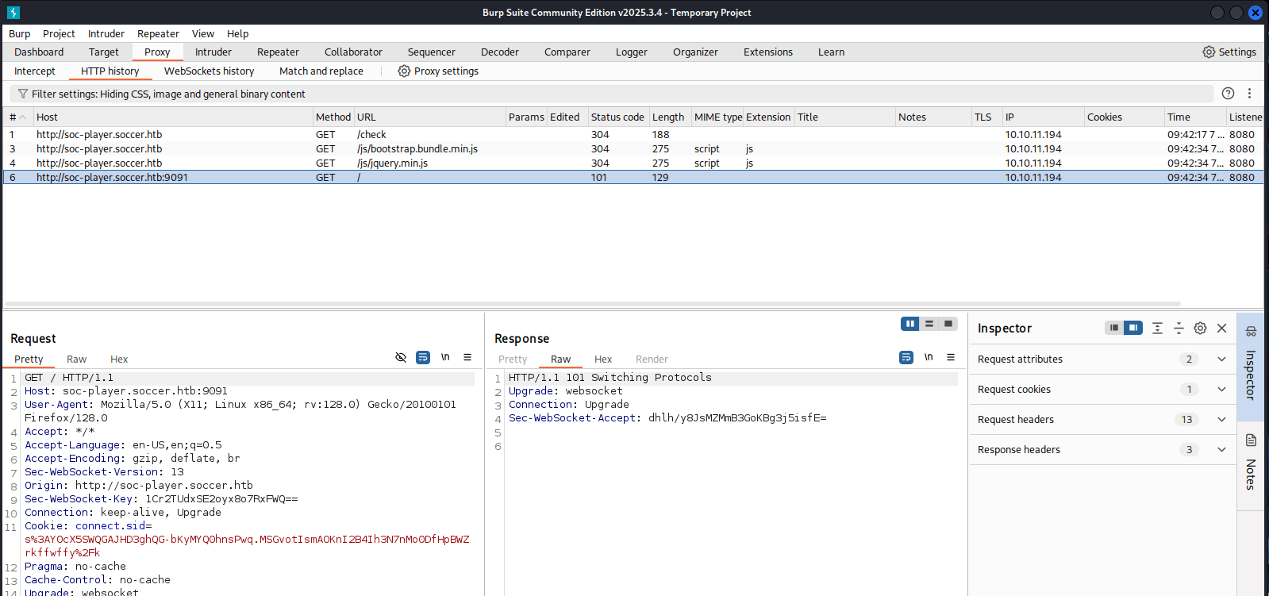Toggle line wrap in Response pane

[x=906, y=357]
